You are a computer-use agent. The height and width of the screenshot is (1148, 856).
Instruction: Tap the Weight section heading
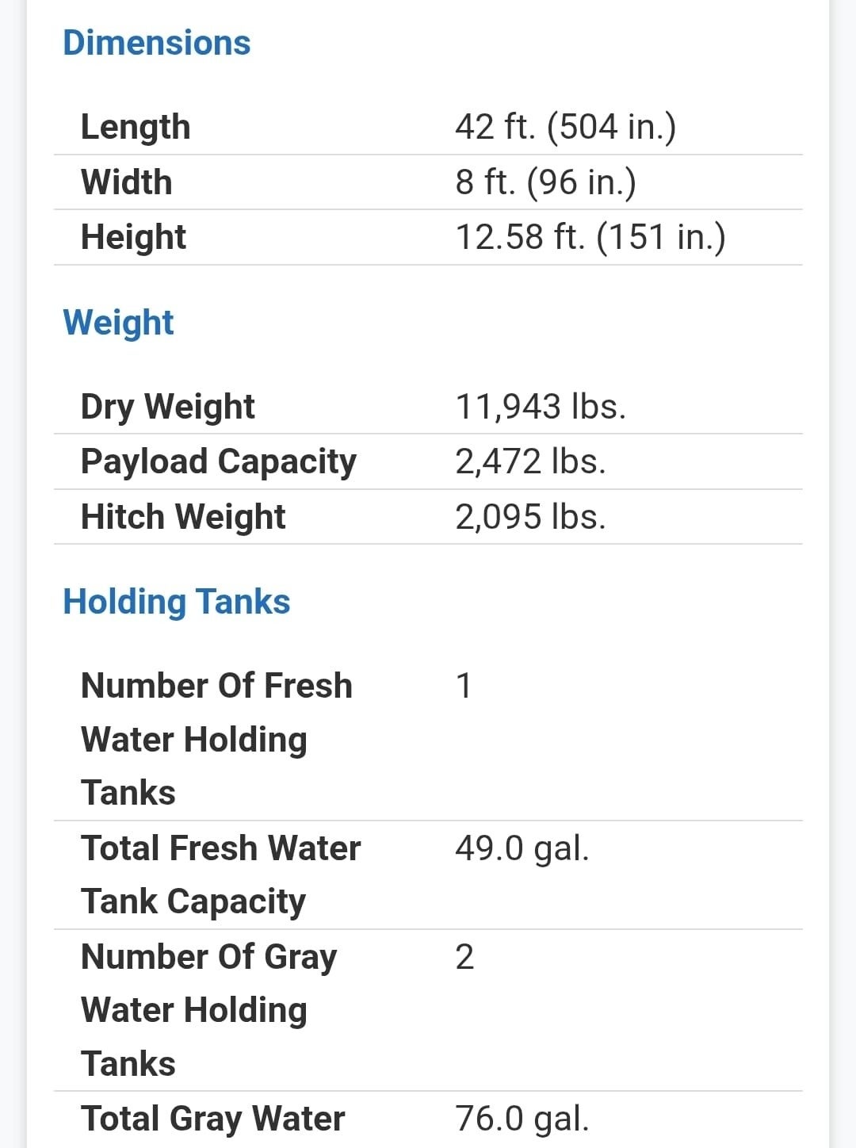point(118,323)
